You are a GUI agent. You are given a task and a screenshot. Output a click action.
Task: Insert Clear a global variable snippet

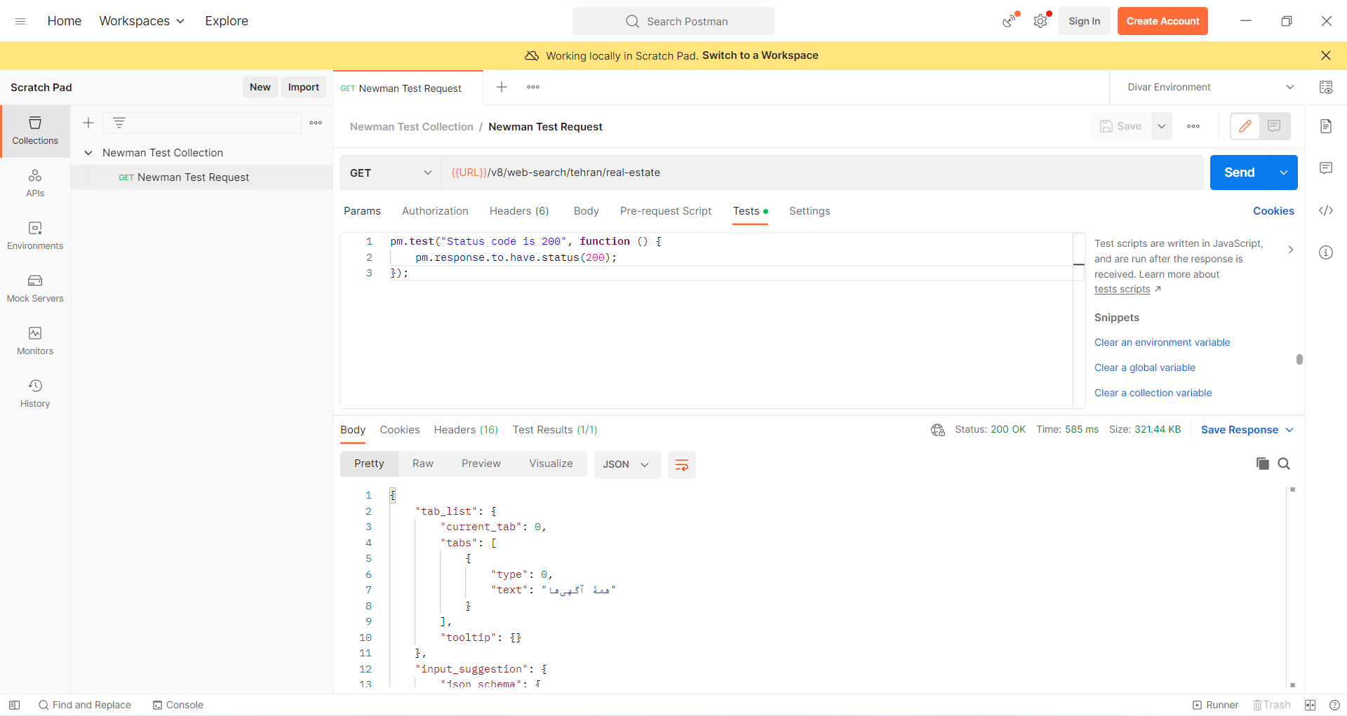pyautogui.click(x=1145, y=367)
